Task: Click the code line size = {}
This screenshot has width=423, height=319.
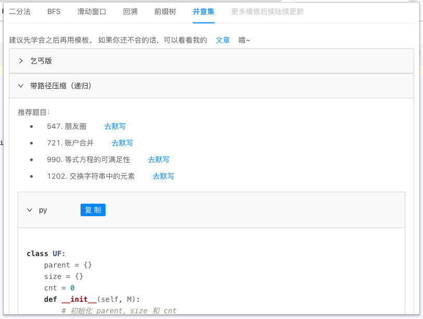Action: 64,276
